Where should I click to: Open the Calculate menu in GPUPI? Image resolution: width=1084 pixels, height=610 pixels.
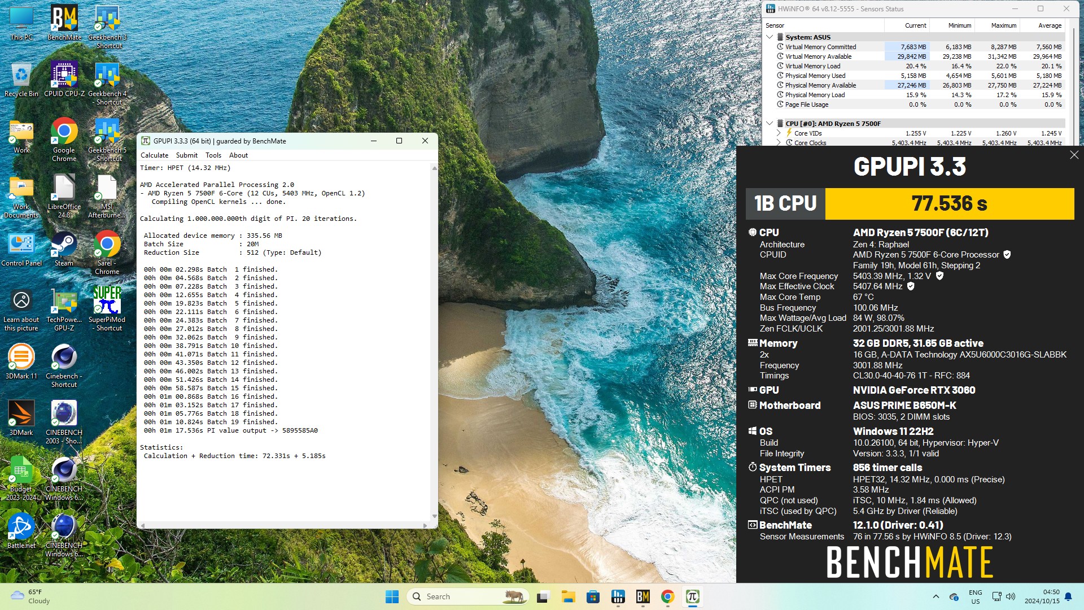(x=154, y=155)
